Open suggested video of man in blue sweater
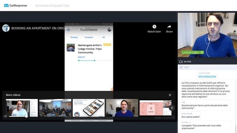The height and width of the screenshot is (133, 237). pos(122,108)
